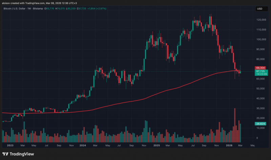Click the 80,000 price level on axis
Screen dimensions: 271x160
260,59
